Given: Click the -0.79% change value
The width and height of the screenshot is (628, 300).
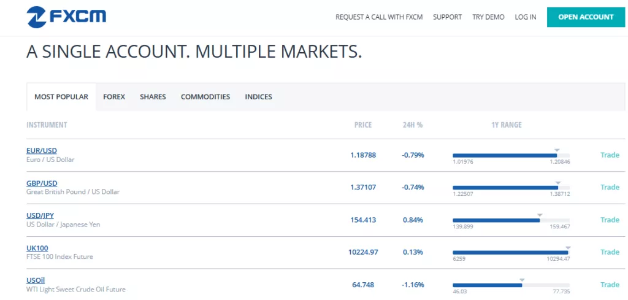Looking at the screenshot, I should (413, 155).
